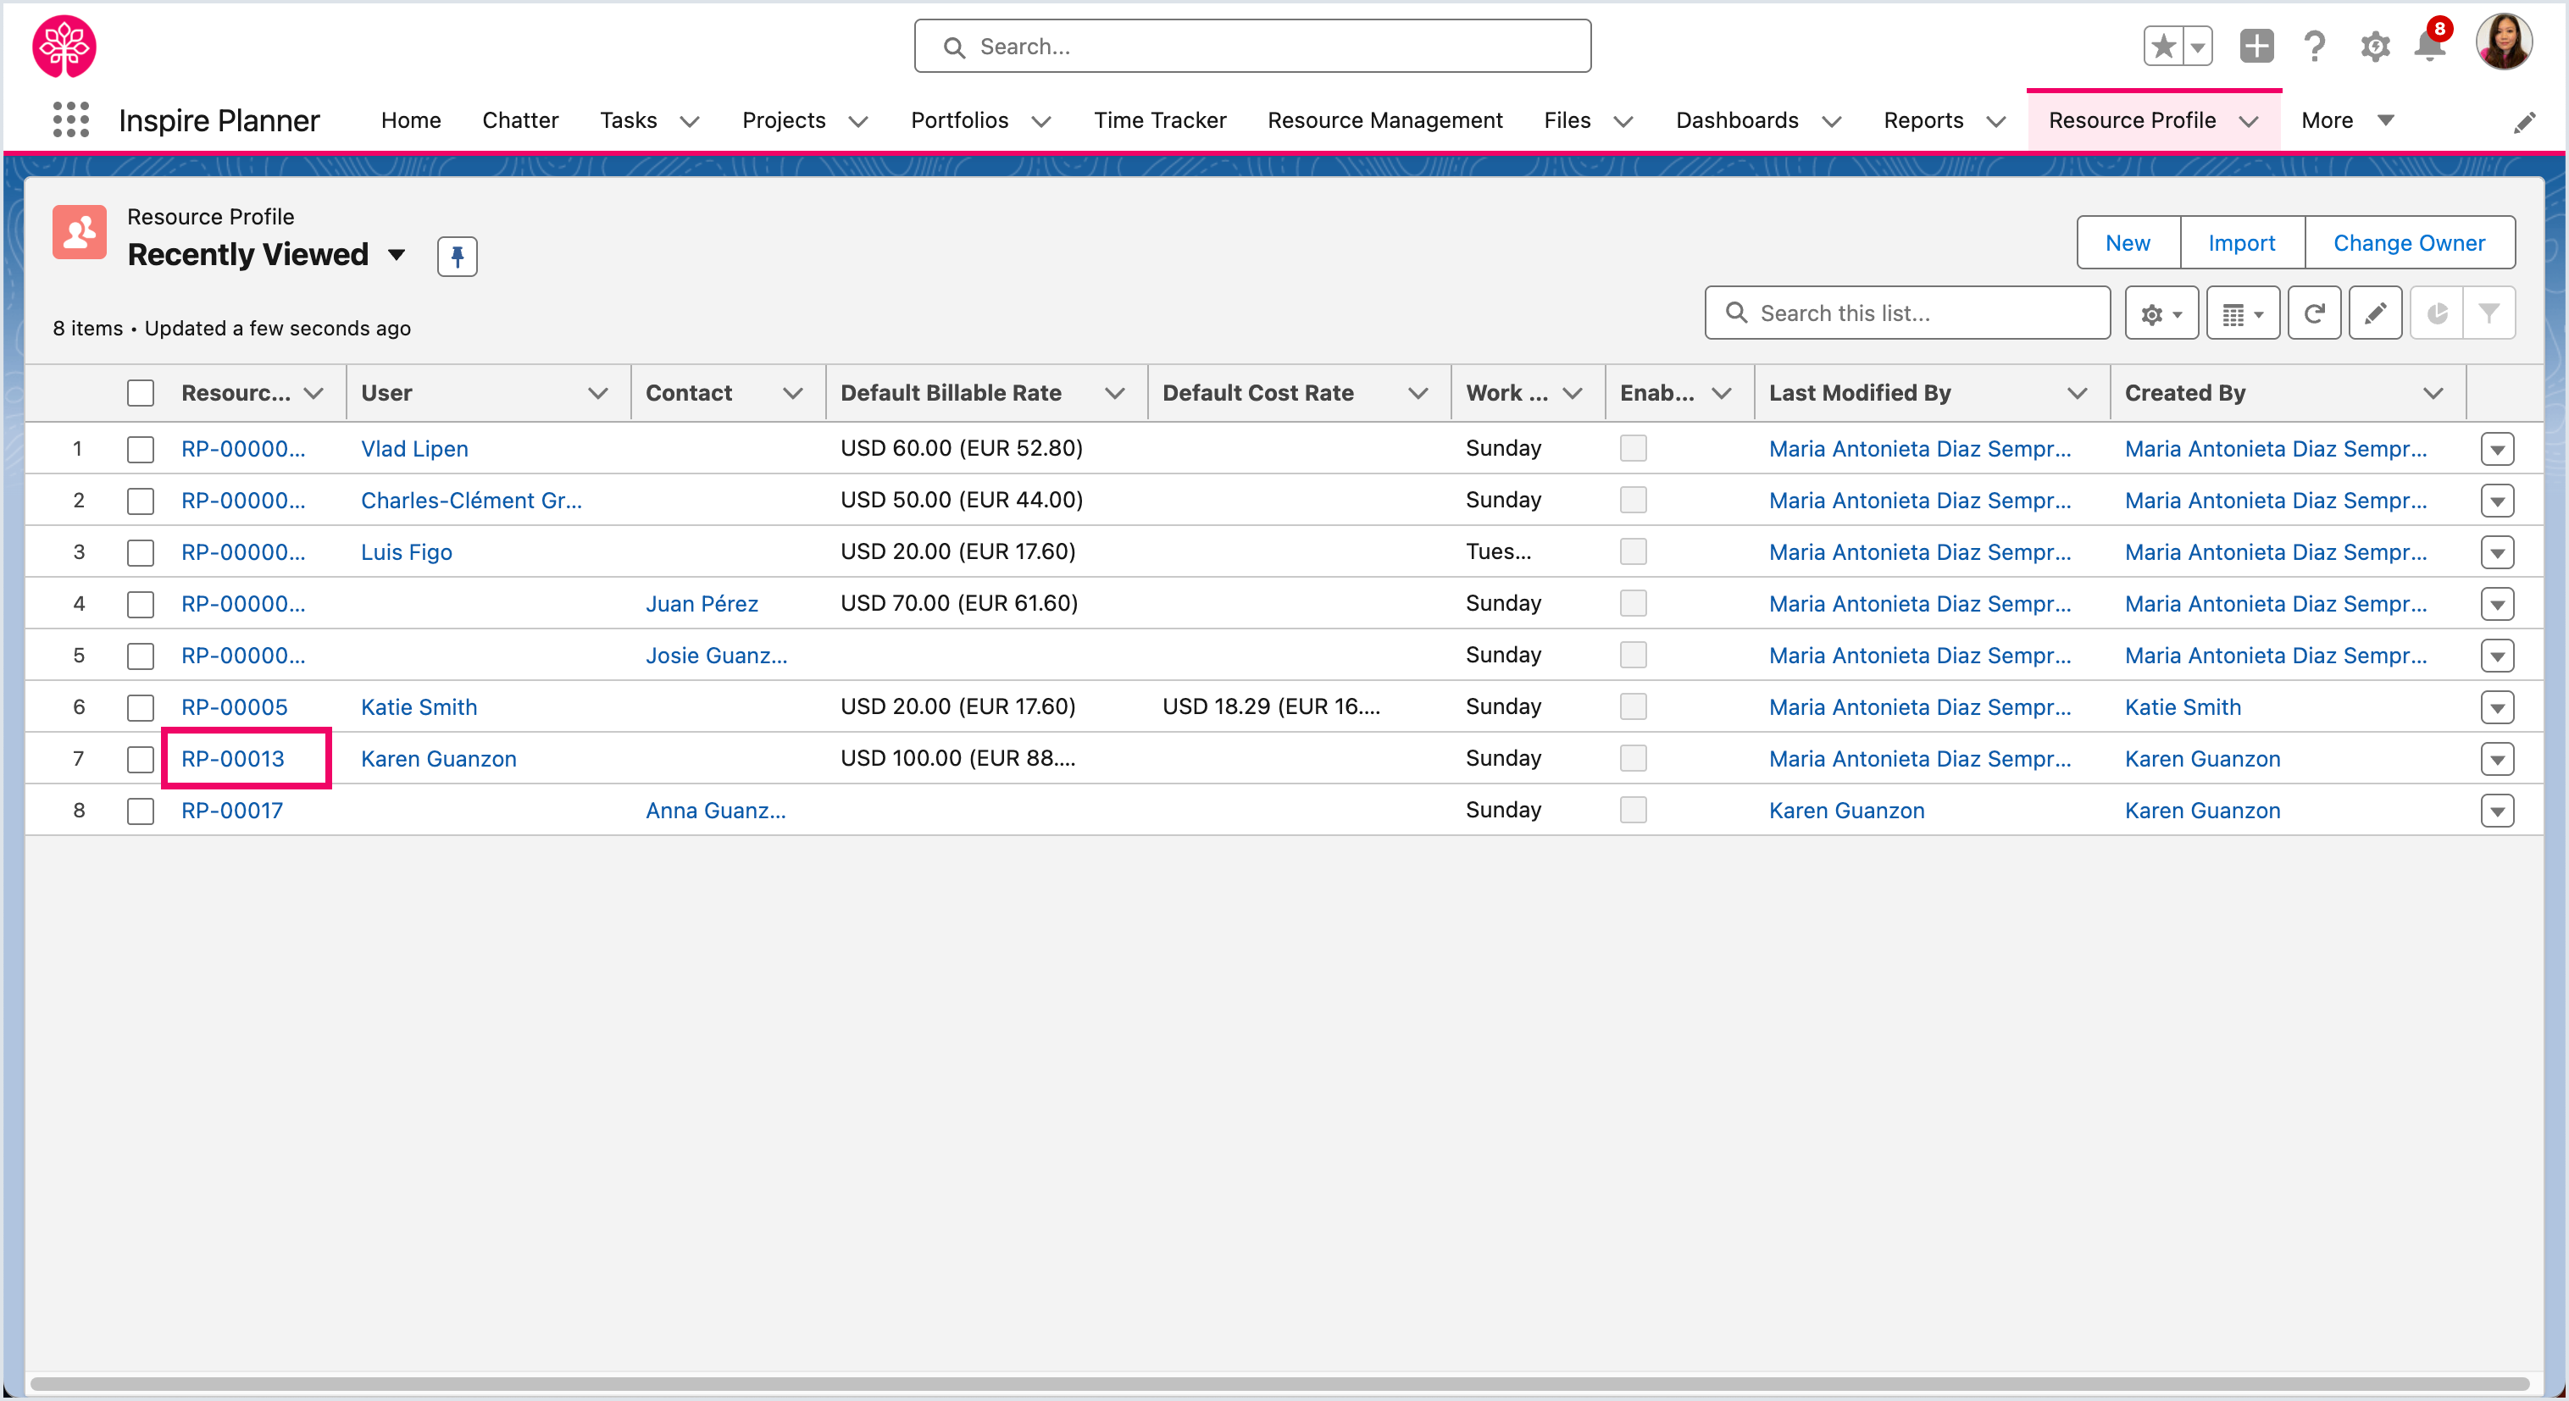Open the More navigation menu
The height and width of the screenshot is (1401, 2569).
[2348, 120]
